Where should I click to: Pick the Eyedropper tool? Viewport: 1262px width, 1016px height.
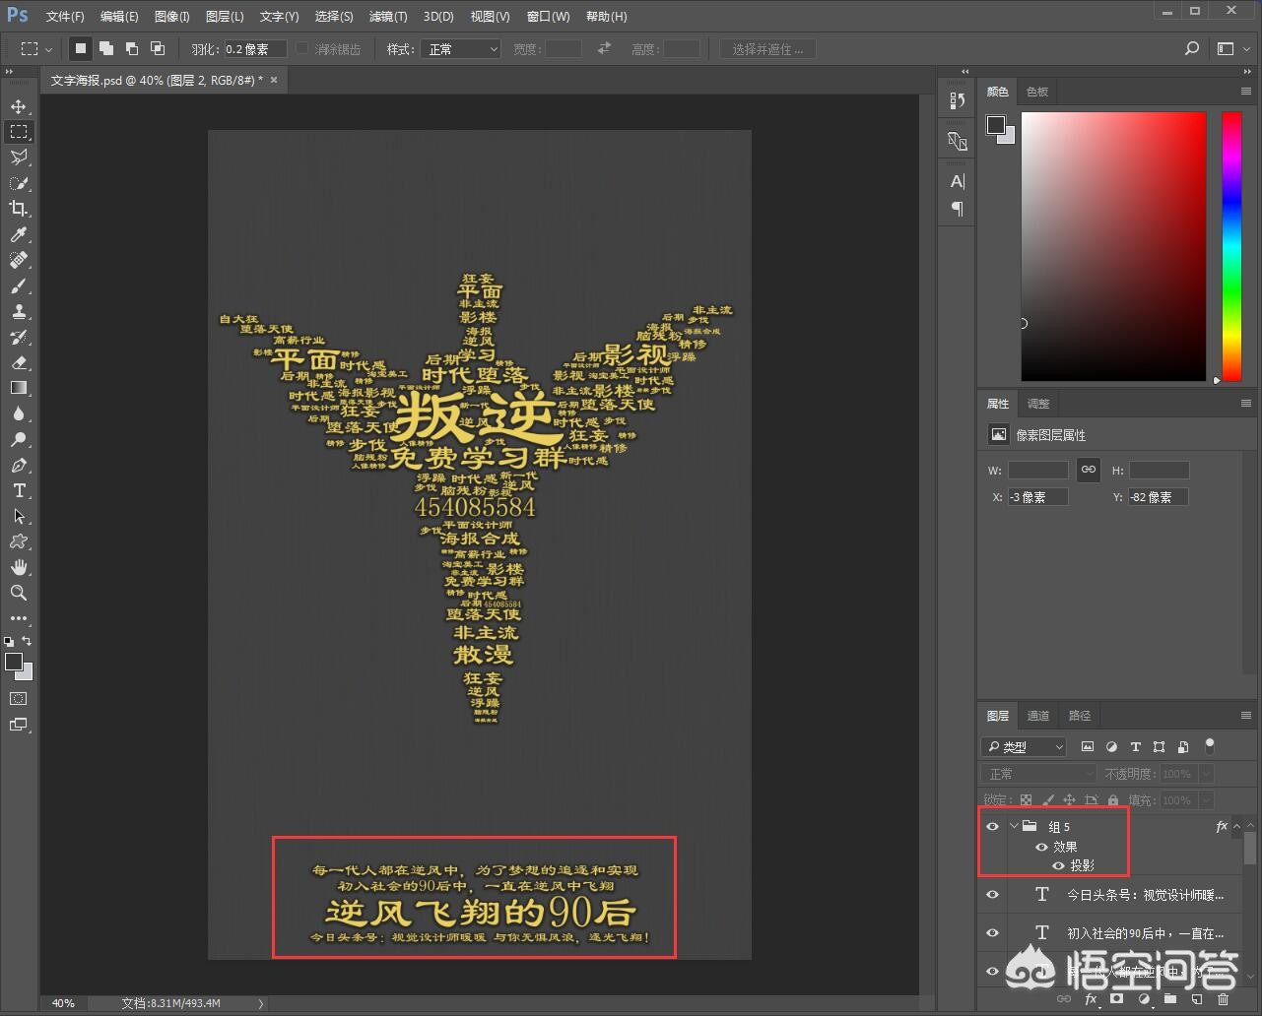tap(19, 234)
